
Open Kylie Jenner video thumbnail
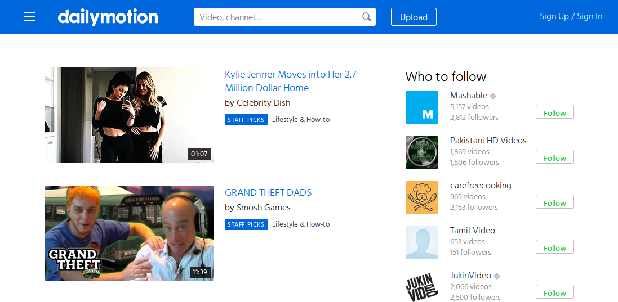click(x=129, y=115)
